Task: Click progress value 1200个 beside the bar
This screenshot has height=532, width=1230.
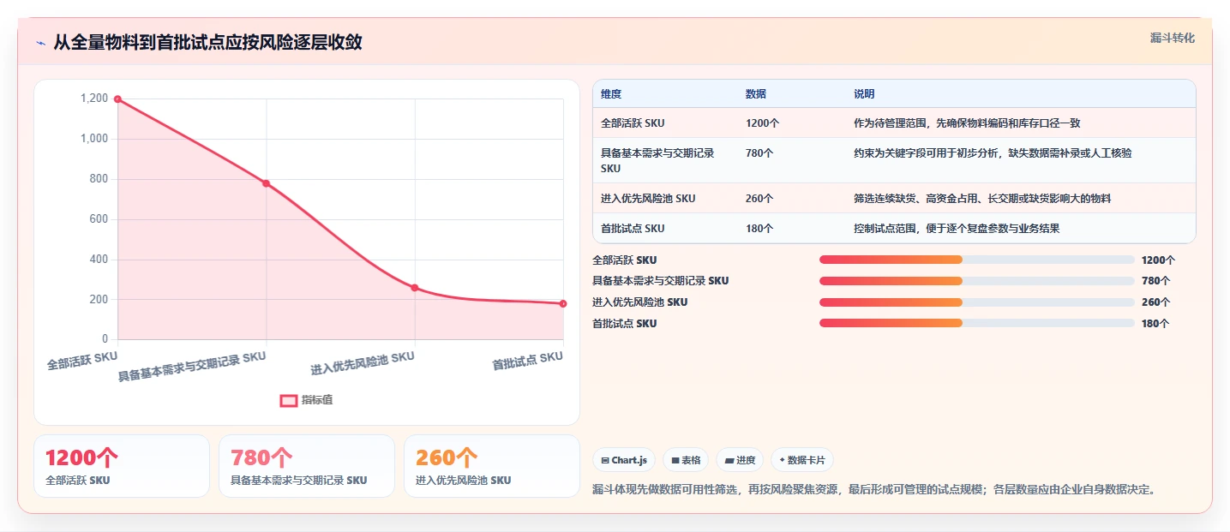Action: pyautogui.click(x=1158, y=260)
